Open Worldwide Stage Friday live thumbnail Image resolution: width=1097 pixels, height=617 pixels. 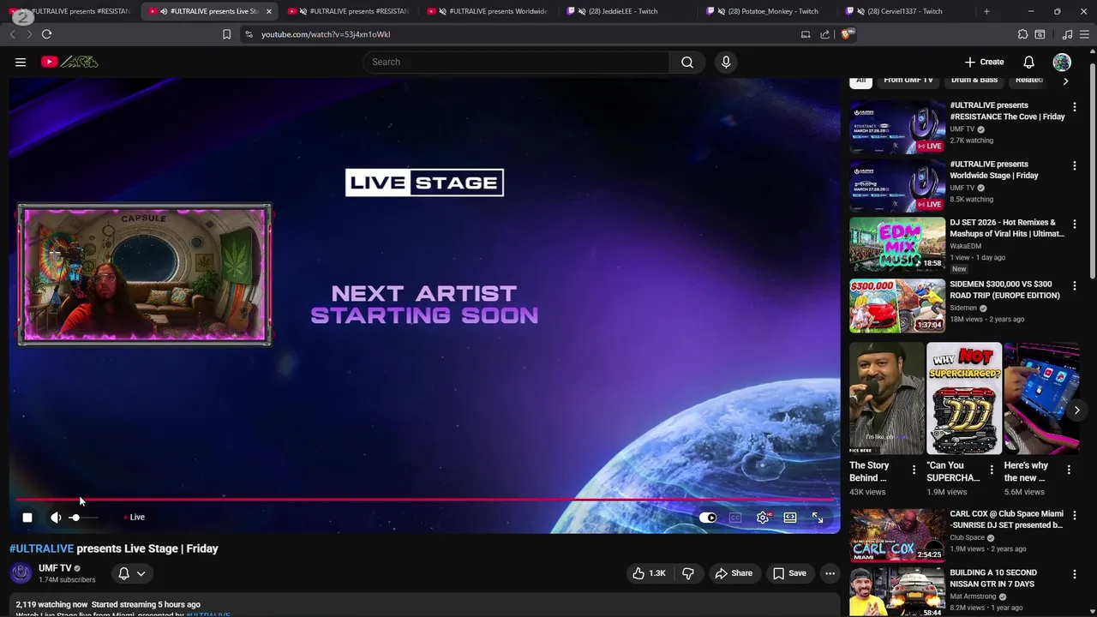897,185
